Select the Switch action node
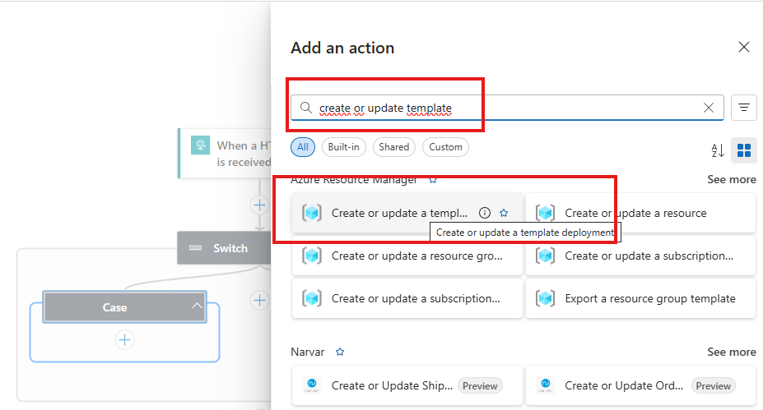This screenshot has height=410, width=763. pos(224,248)
